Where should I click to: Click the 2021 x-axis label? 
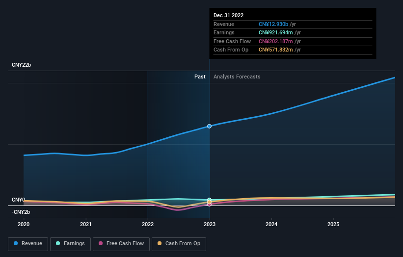tap(85, 224)
